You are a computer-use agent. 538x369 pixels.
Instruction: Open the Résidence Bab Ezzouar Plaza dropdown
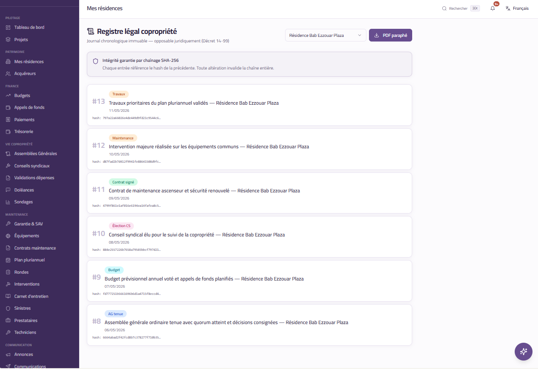pyautogui.click(x=325, y=35)
